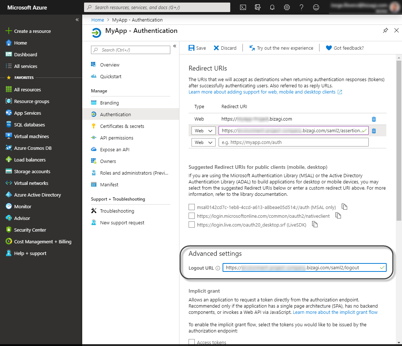This screenshot has width=402, height=346.
Task: Click the Certificates & secrets key icon
Action: (x=94, y=126)
